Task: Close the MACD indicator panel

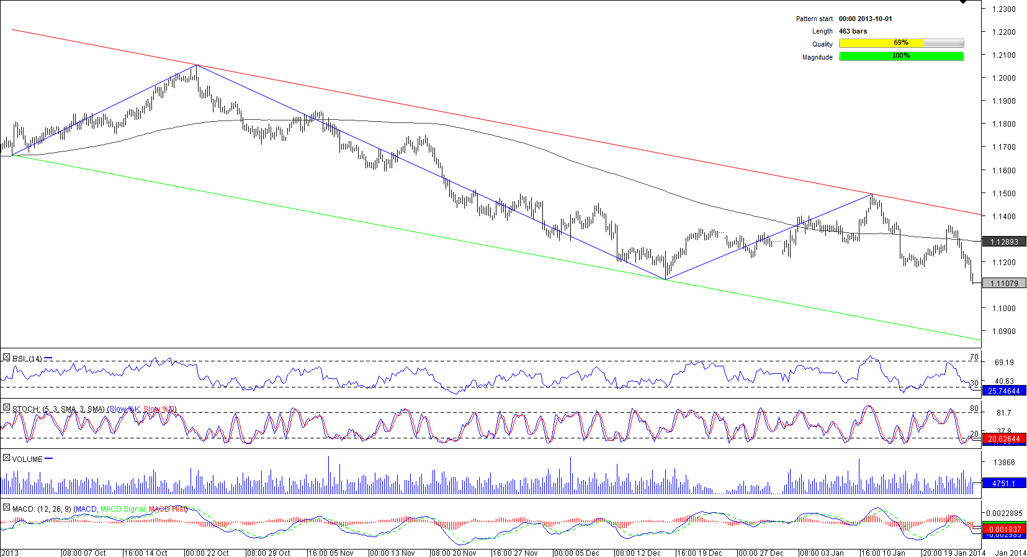Action: click(6, 508)
